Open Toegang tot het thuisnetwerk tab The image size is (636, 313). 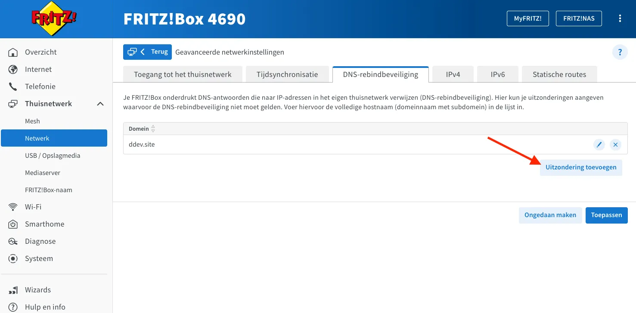click(183, 74)
